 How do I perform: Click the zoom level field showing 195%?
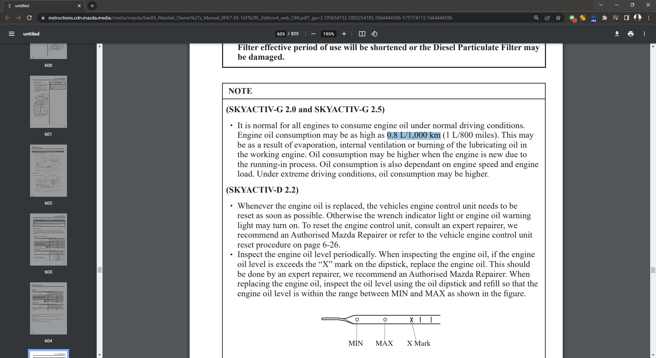[x=329, y=34]
